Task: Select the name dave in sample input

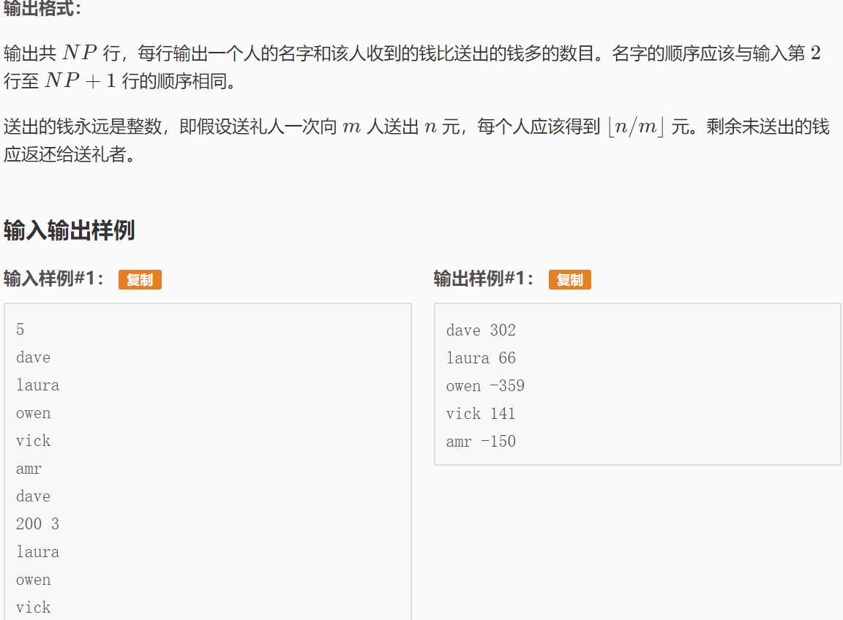Action: (33, 357)
